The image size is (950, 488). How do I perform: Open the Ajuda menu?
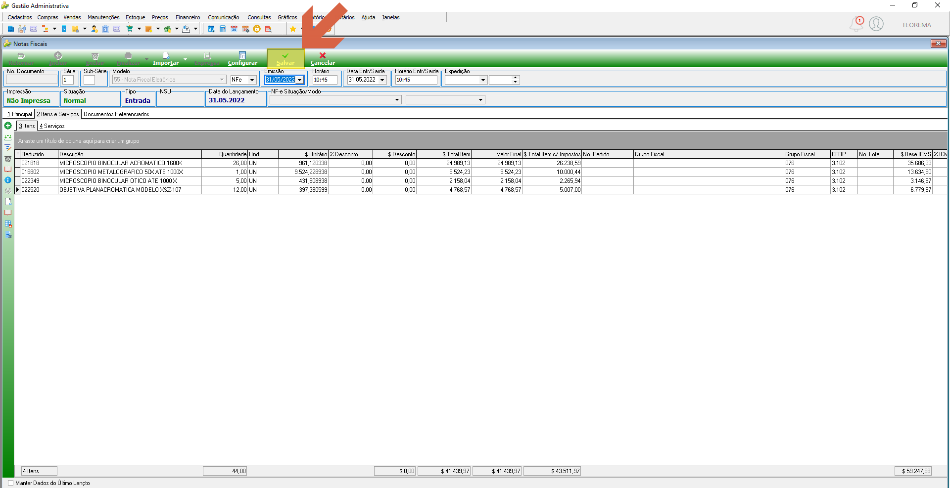(368, 17)
